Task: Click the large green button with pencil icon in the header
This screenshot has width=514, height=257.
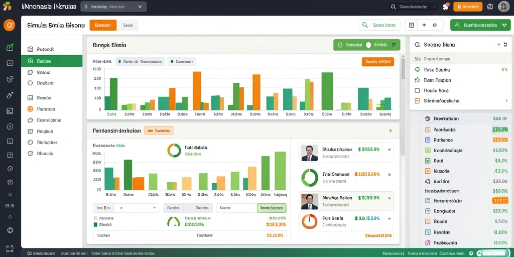Action: point(480,25)
